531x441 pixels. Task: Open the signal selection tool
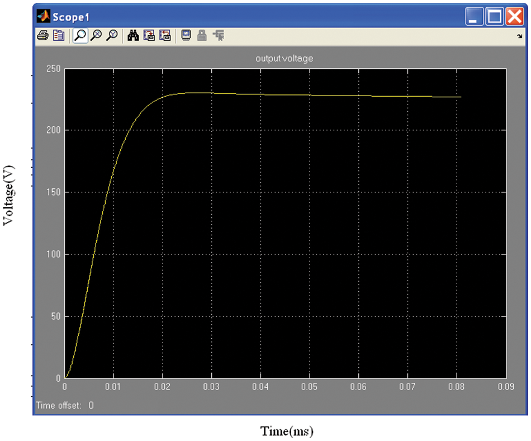[218, 36]
